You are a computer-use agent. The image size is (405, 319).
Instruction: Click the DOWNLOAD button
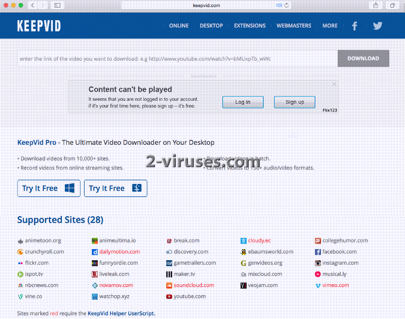coord(363,58)
